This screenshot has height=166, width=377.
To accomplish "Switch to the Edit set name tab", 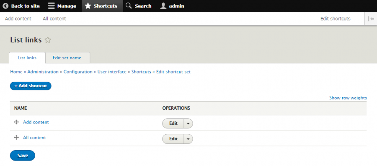I will (67, 58).
